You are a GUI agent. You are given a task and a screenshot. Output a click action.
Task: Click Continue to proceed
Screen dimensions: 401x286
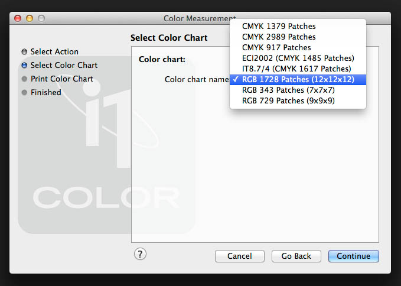354,256
